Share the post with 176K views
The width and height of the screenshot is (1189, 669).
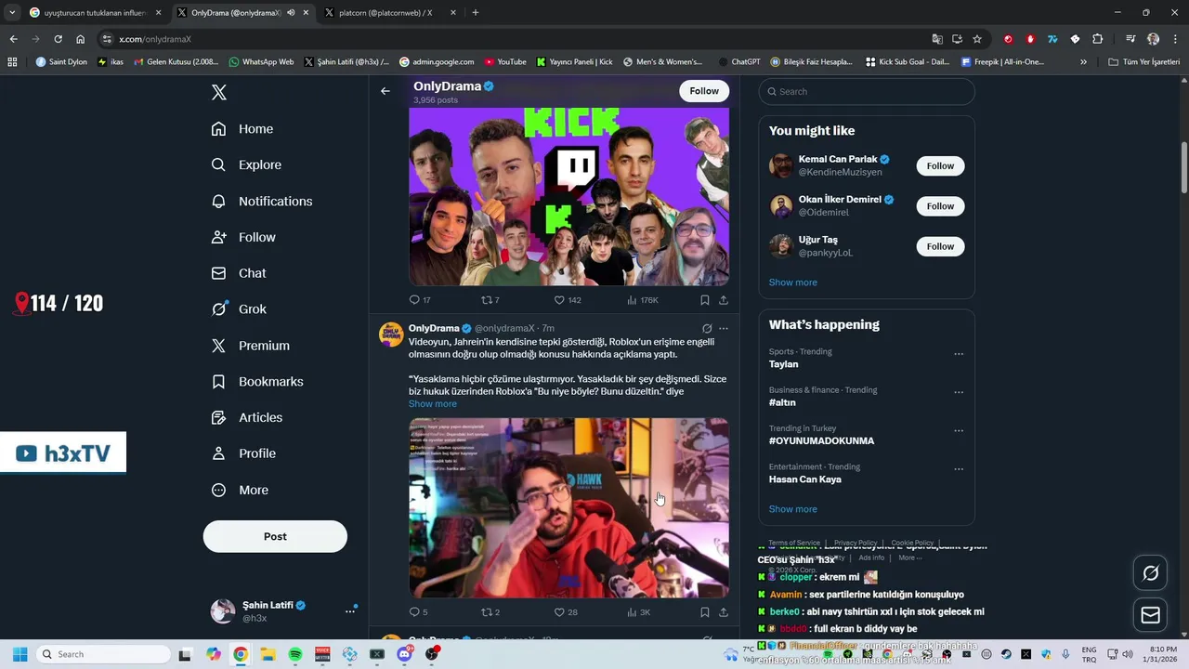pos(724,300)
